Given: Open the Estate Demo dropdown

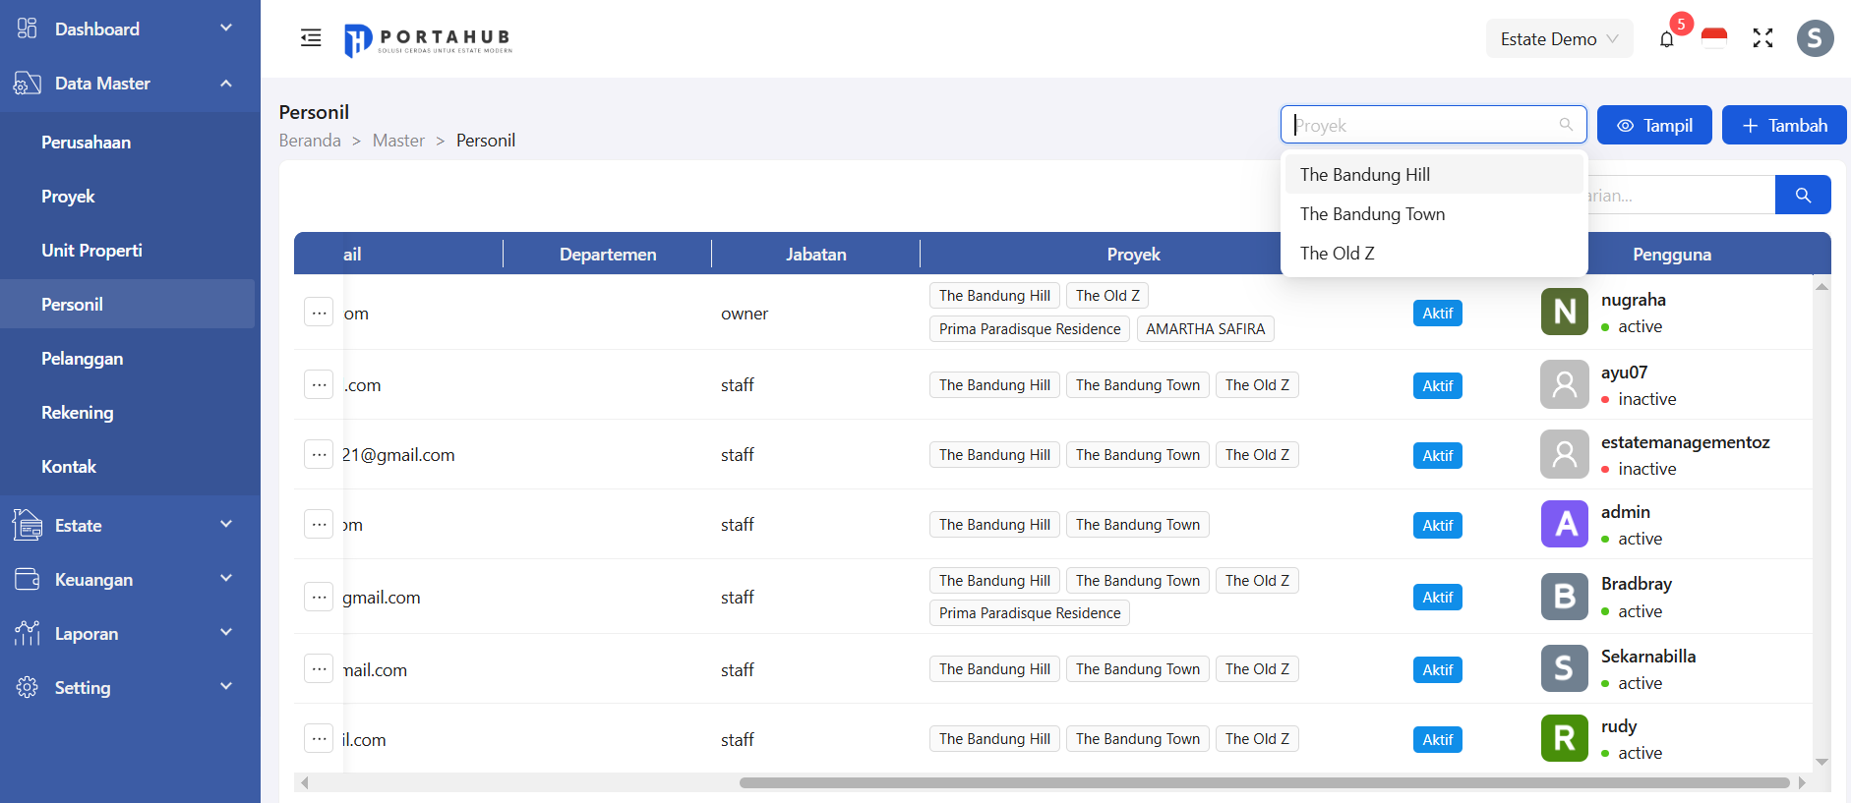Looking at the screenshot, I should [1558, 39].
